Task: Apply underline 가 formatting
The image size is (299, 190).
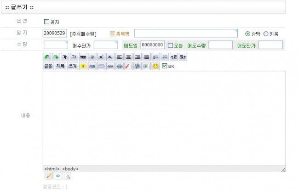Action: (x=74, y=57)
